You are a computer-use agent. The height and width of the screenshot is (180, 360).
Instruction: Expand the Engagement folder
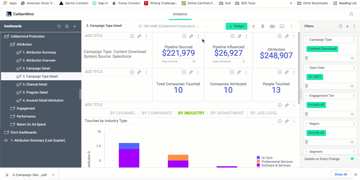click(13, 108)
